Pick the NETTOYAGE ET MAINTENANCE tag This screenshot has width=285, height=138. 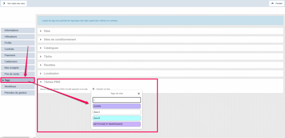tap(117, 124)
